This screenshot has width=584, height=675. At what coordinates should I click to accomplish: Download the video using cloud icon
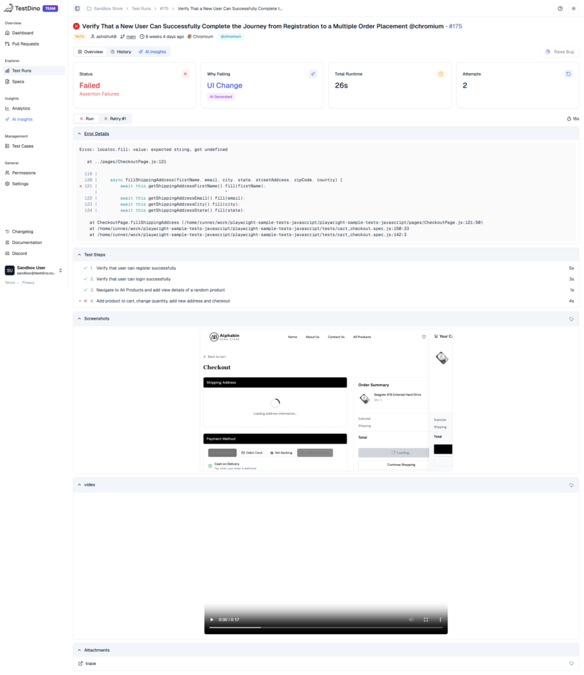coord(571,484)
